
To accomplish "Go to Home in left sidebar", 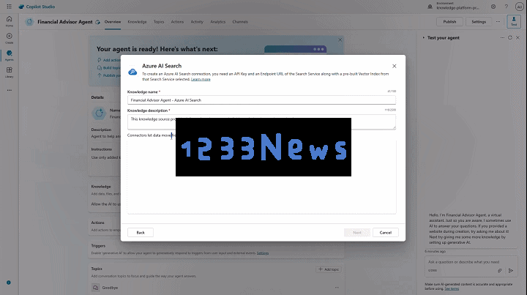I will click(x=9, y=20).
